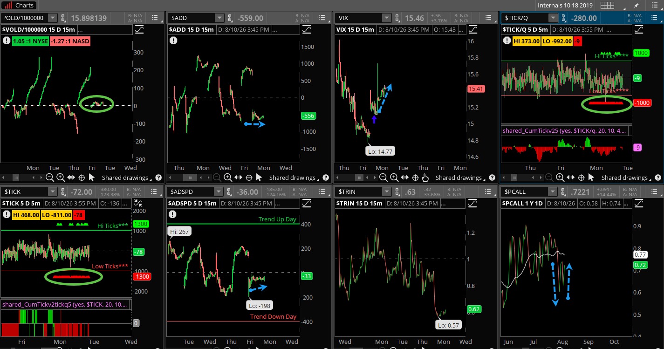
Task: Open Shared drawings under $TICK/Q chart
Action: tap(627, 178)
